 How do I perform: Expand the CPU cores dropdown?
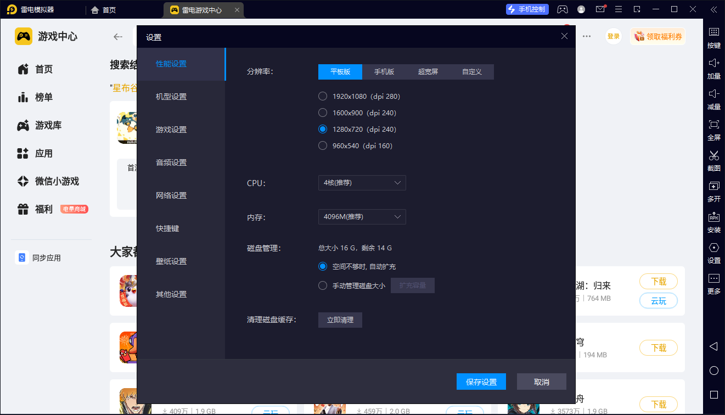[x=362, y=183]
